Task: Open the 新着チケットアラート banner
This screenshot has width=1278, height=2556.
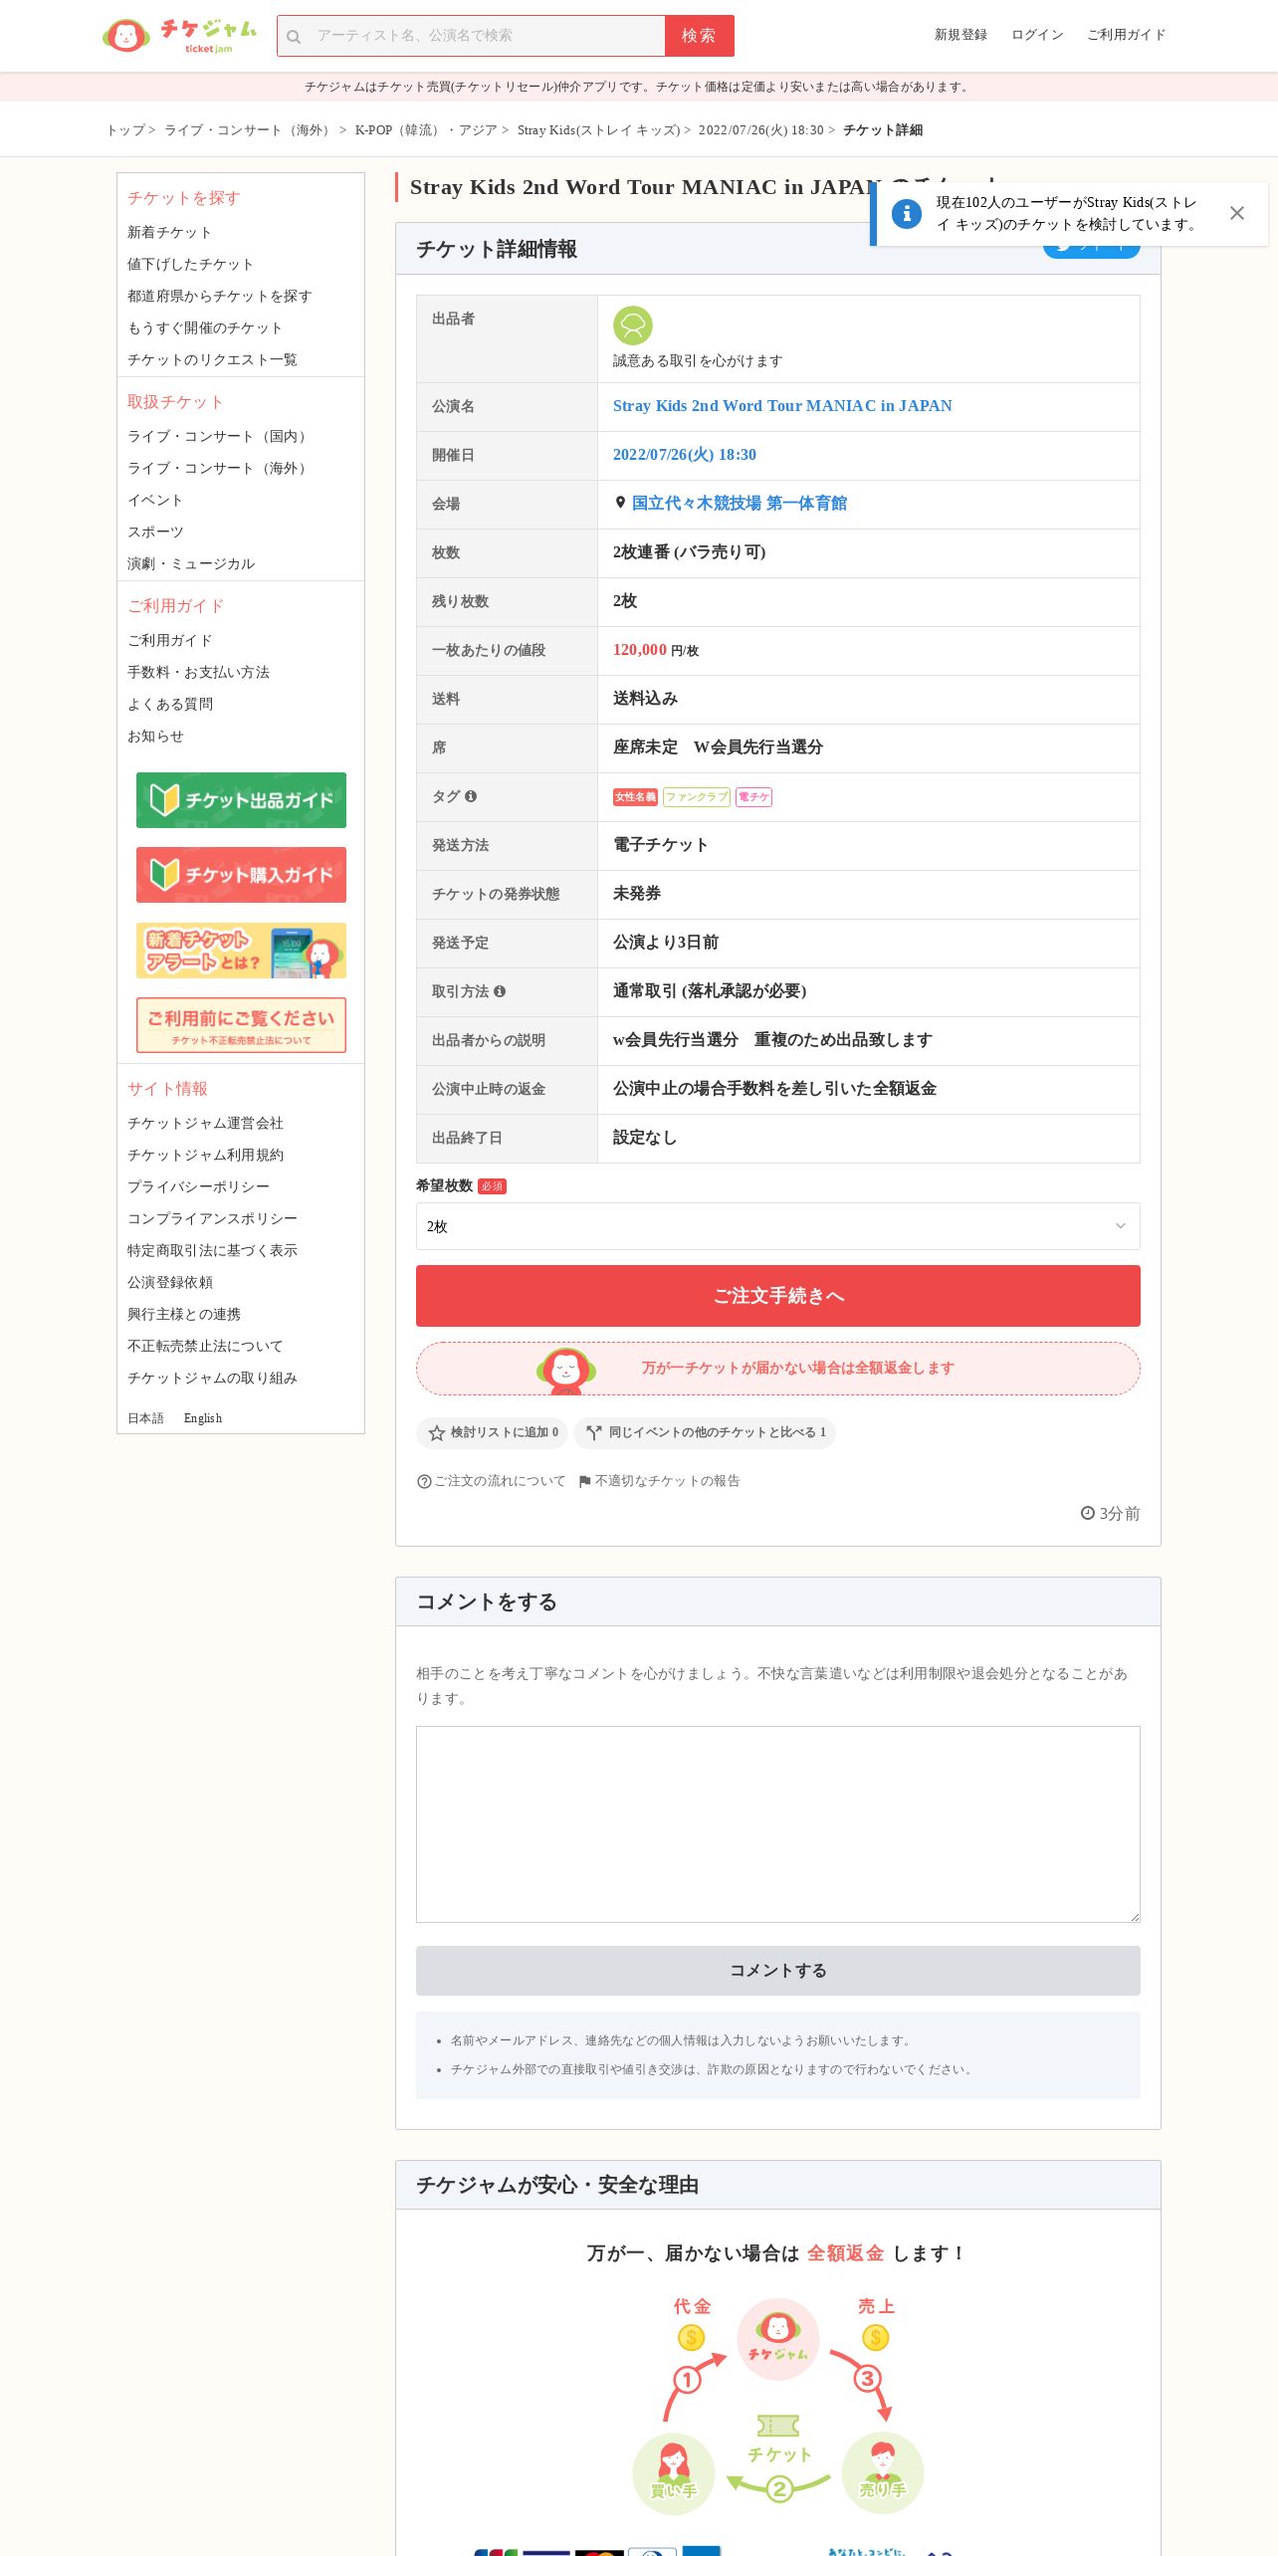Action: tap(241, 951)
